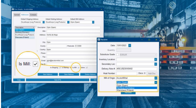Click the Save (F4) button
Screen dimensions: 196x108
click(58, 80)
